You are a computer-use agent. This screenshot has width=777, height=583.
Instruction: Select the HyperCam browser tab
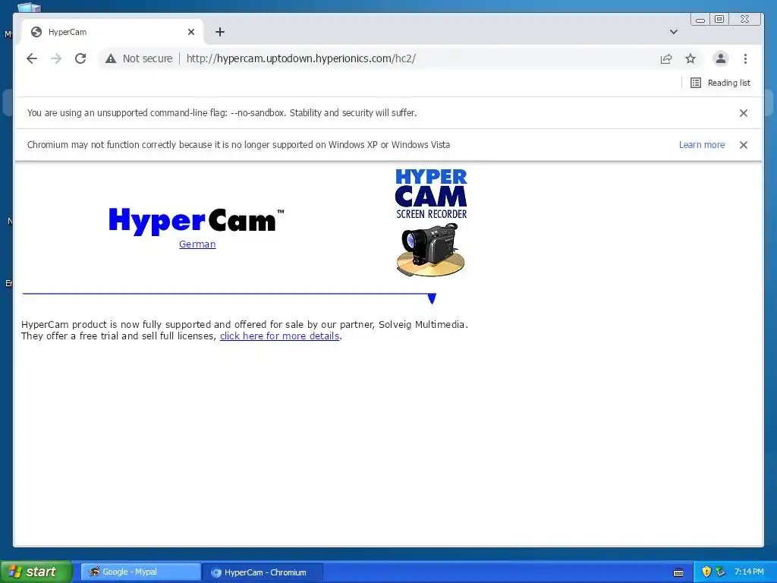(112, 32)
